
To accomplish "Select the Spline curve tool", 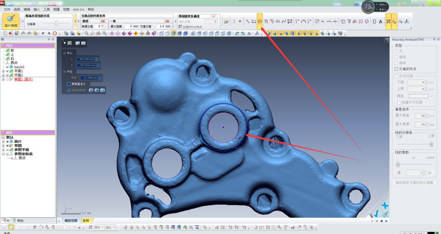I will 284,21.
